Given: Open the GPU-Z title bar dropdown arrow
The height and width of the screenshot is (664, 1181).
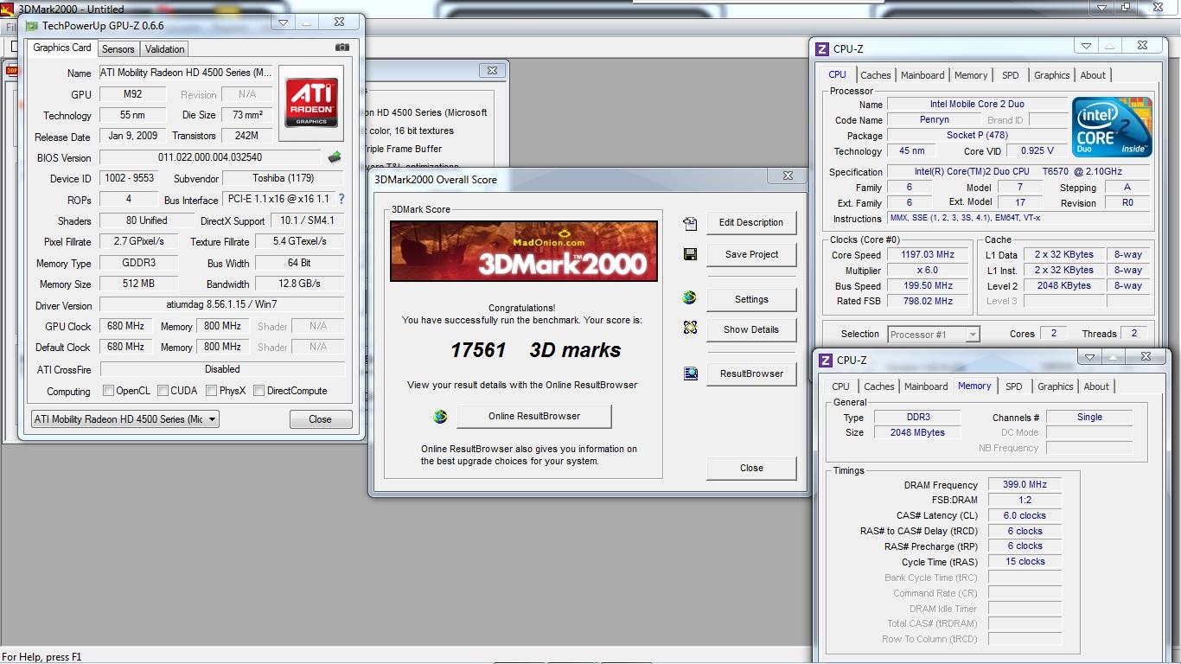Looking at the screenshot, I should point(283,22).
